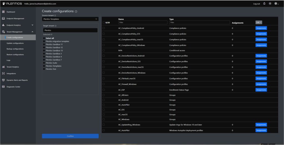Check the Select all tenants checkbox
The width and height of the screenshot is (284, 145).
pyautogui.click(x=44, y=38)
